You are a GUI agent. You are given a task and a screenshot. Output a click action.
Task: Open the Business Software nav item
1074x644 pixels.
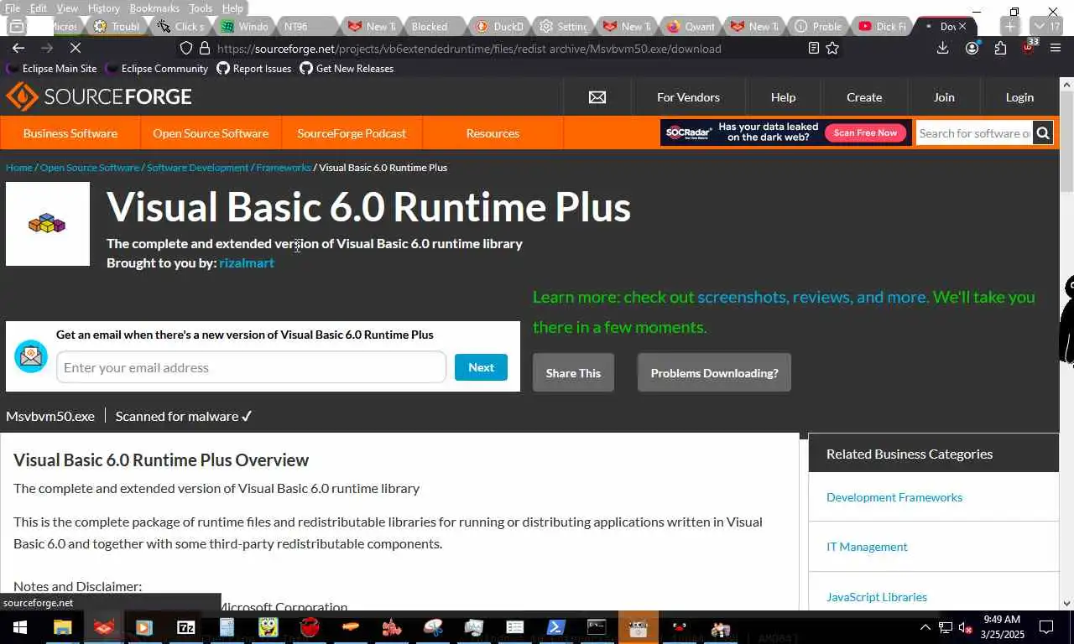(70, 133)
